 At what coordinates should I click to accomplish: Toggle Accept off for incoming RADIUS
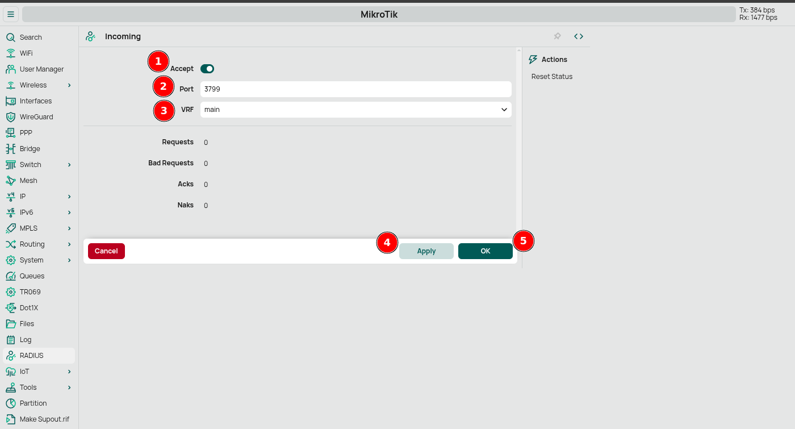[x=207, y=68]
